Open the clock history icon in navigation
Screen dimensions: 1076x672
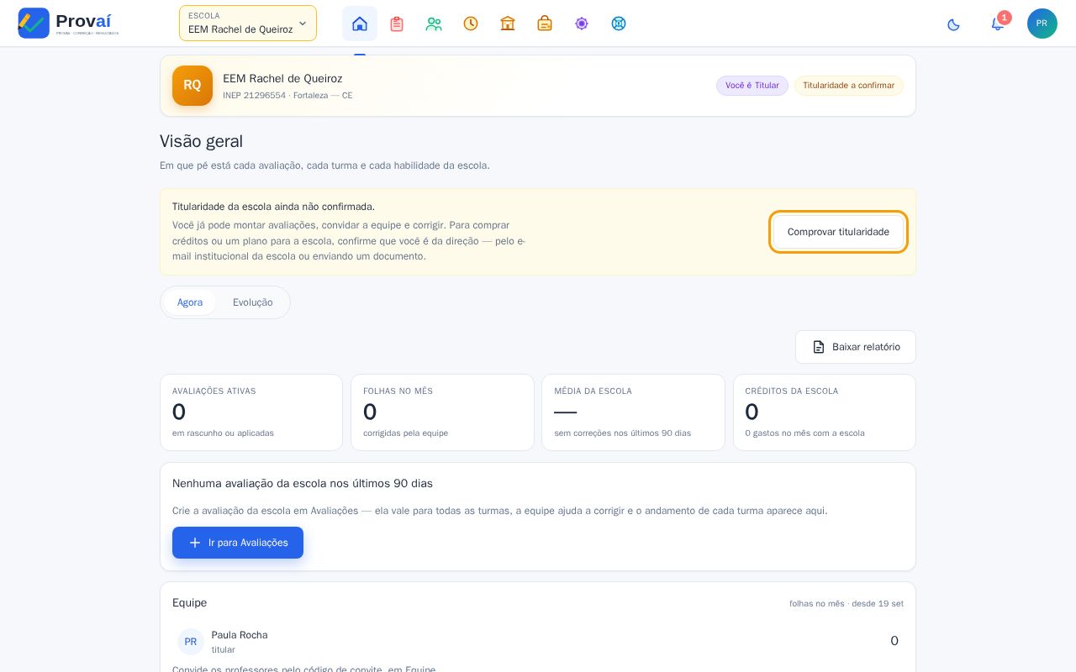pyautogui.click(x=471, y=24)
